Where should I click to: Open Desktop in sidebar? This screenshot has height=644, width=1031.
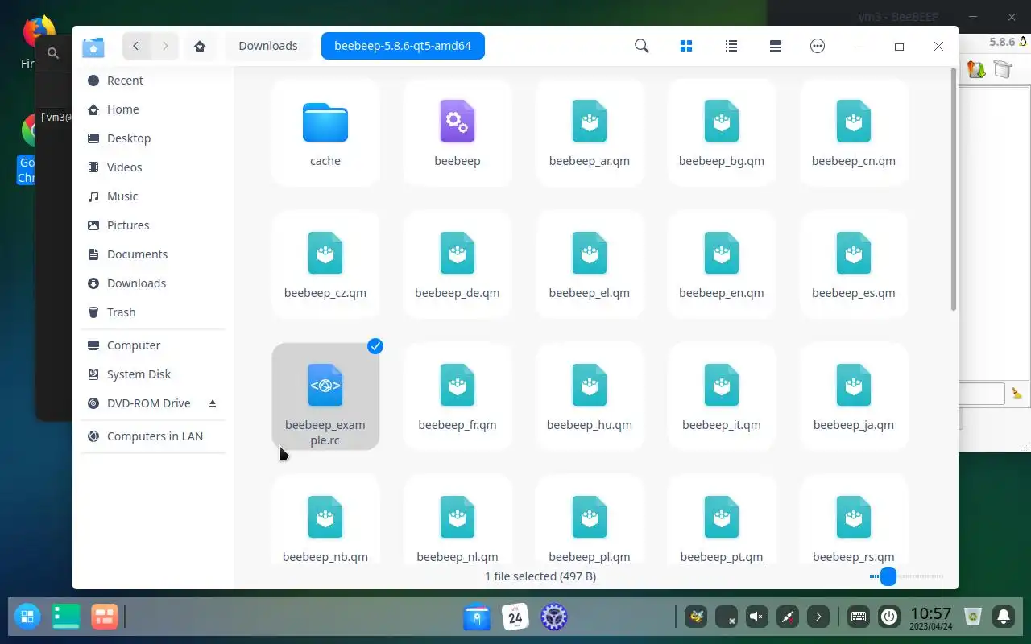pos(153,138)
